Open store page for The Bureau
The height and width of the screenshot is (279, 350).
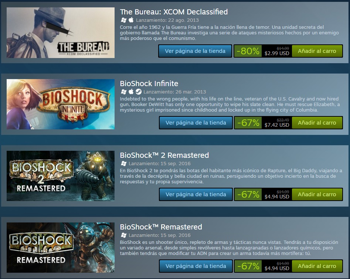click(x=195, y=51)
